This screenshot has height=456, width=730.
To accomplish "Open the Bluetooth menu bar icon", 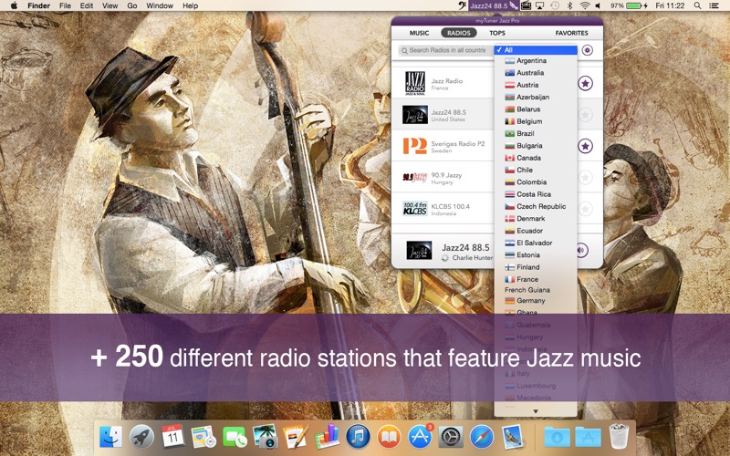I will tap(569, 5).
